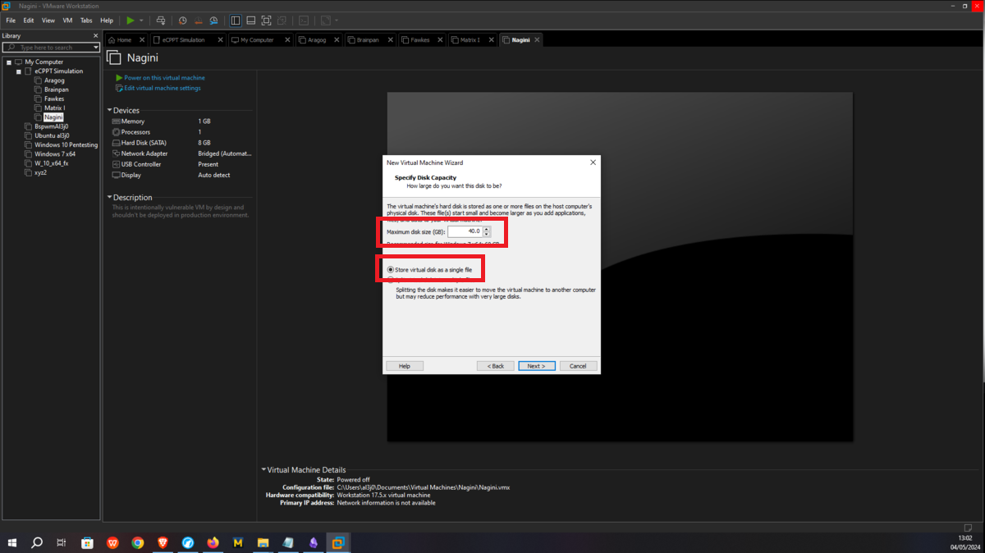
Task: Open the snapshot manager toolbar icon
Action: [x=213, y=20]
